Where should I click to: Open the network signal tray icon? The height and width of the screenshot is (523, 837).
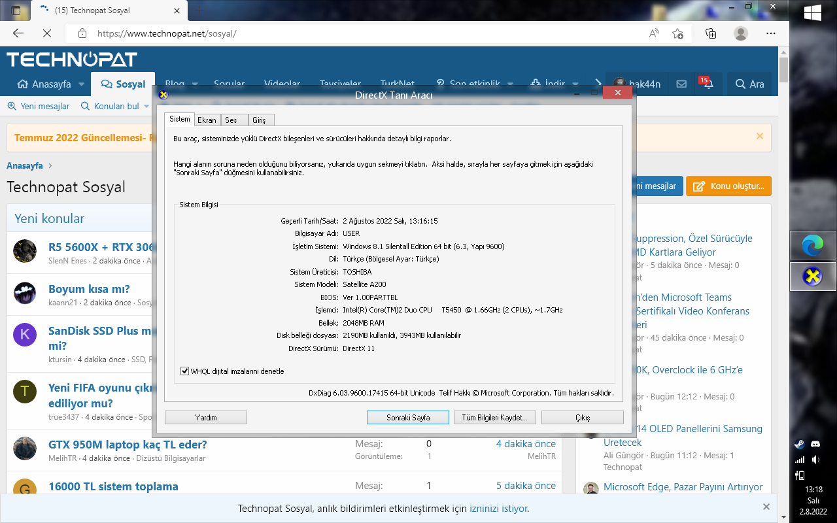pos(800,460)
